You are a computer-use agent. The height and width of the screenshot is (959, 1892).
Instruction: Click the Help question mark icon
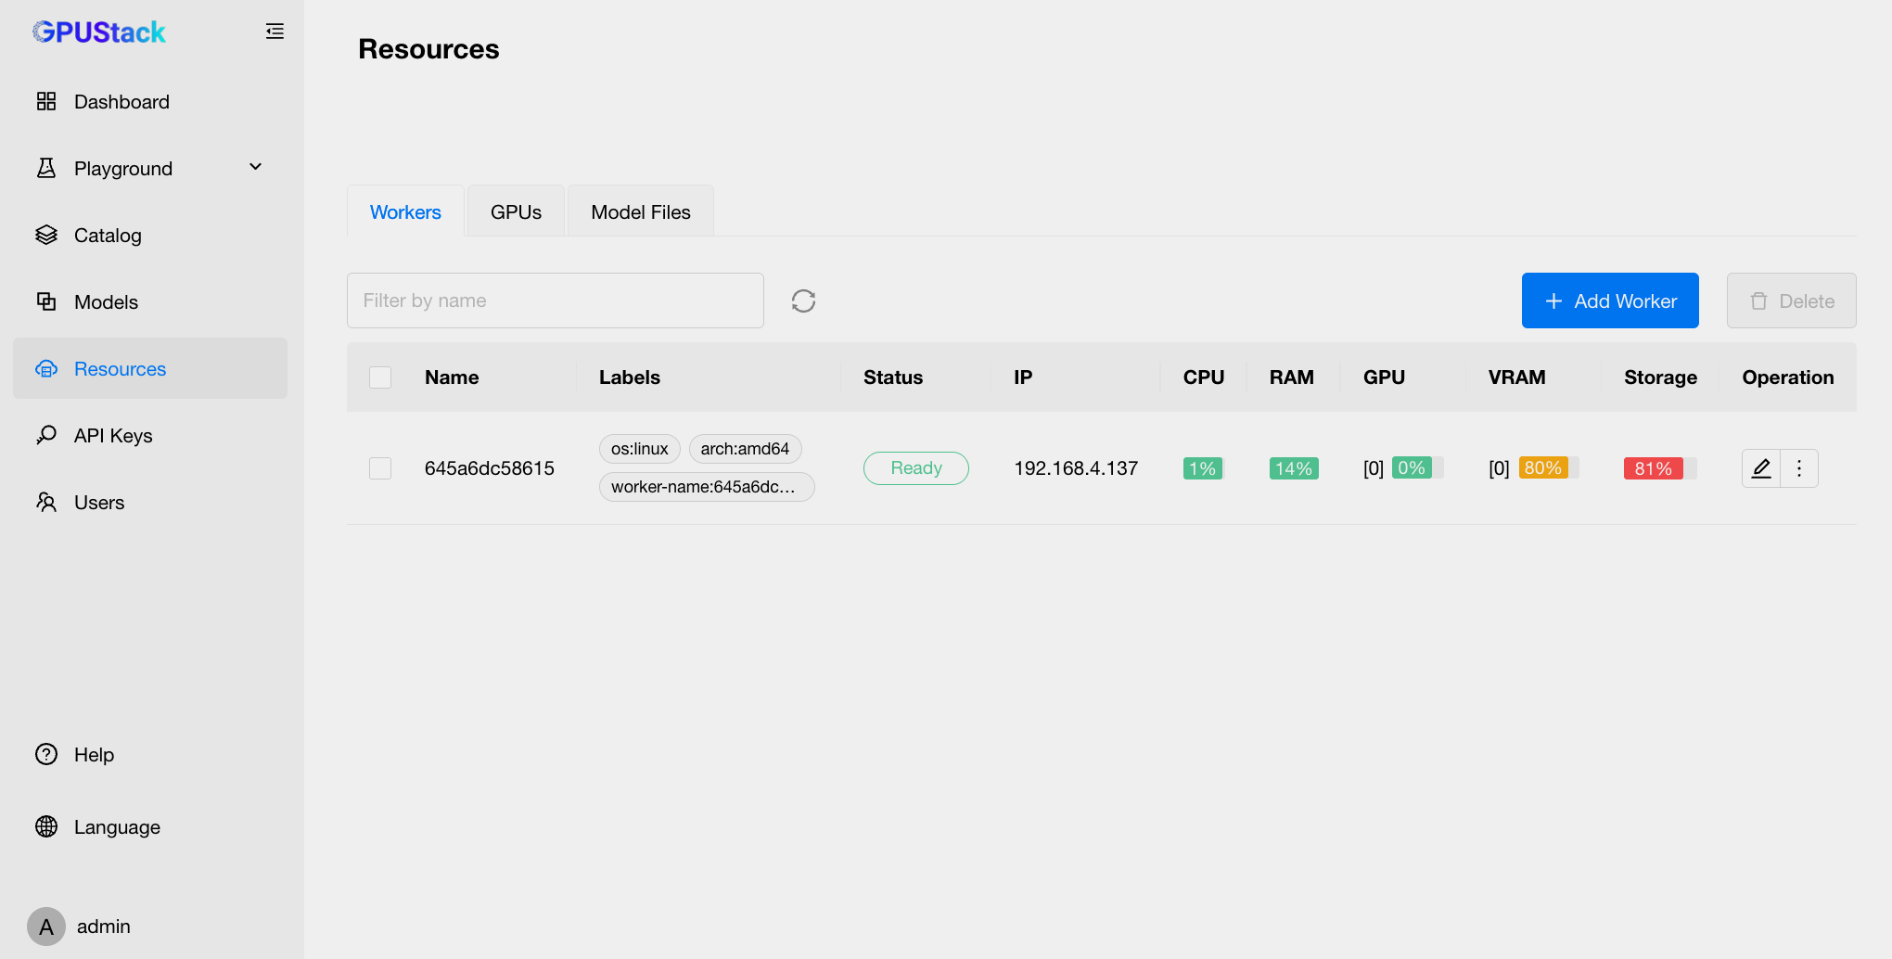[x=46, y=754]
